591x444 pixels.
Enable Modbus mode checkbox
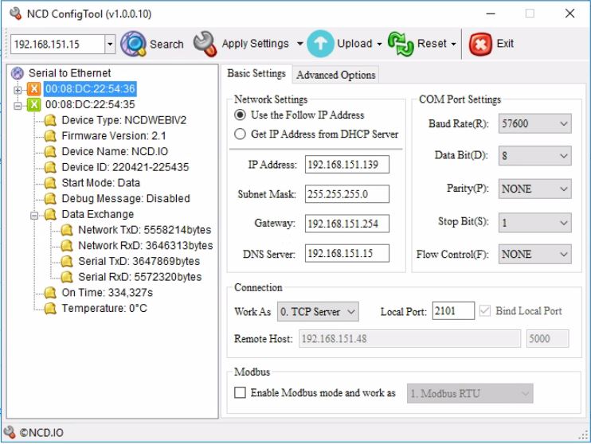[x=240, y=393]
